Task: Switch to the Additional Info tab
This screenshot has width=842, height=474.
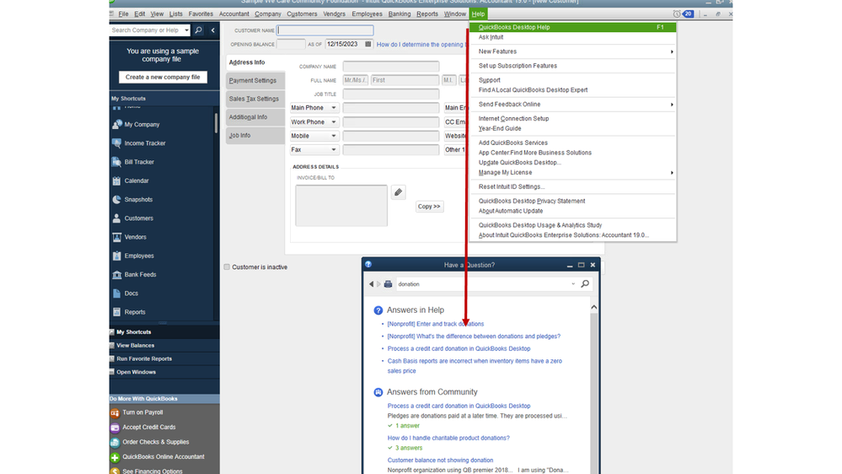Action: (x=255, y=117)
